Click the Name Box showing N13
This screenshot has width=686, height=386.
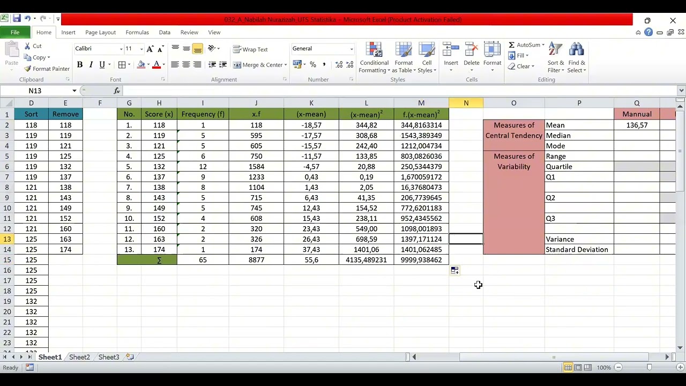click(x=35, y=91)
